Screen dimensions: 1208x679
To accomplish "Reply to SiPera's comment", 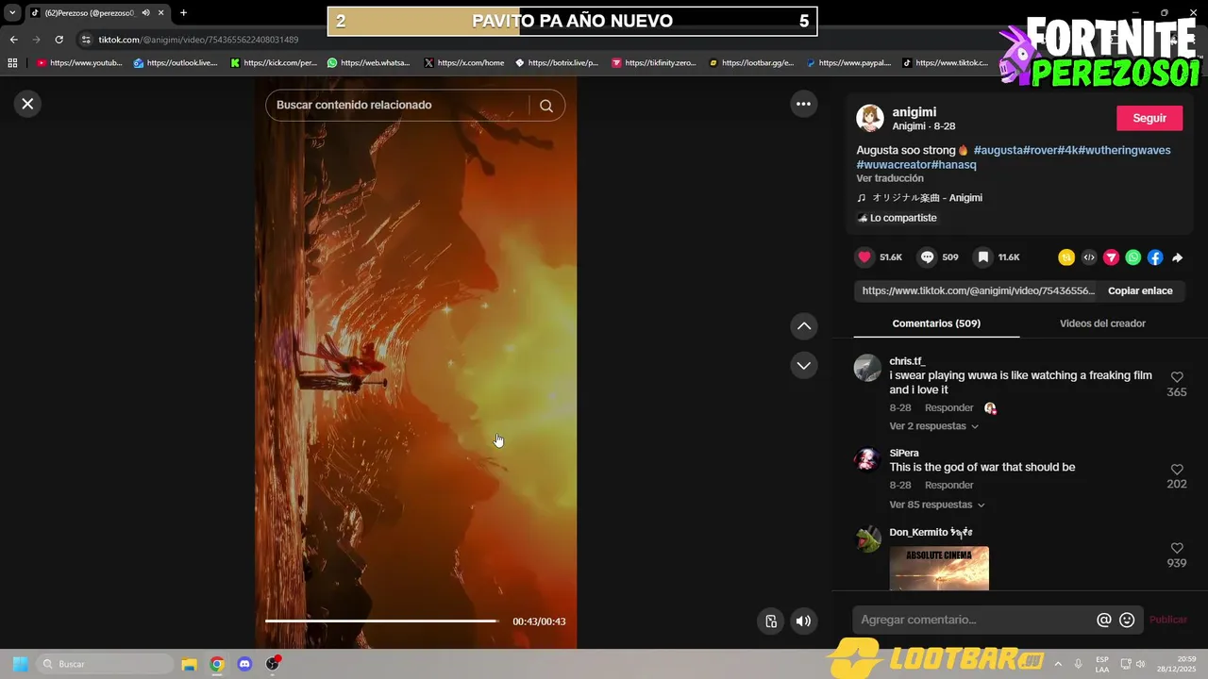I will click(x=948, y=486).
